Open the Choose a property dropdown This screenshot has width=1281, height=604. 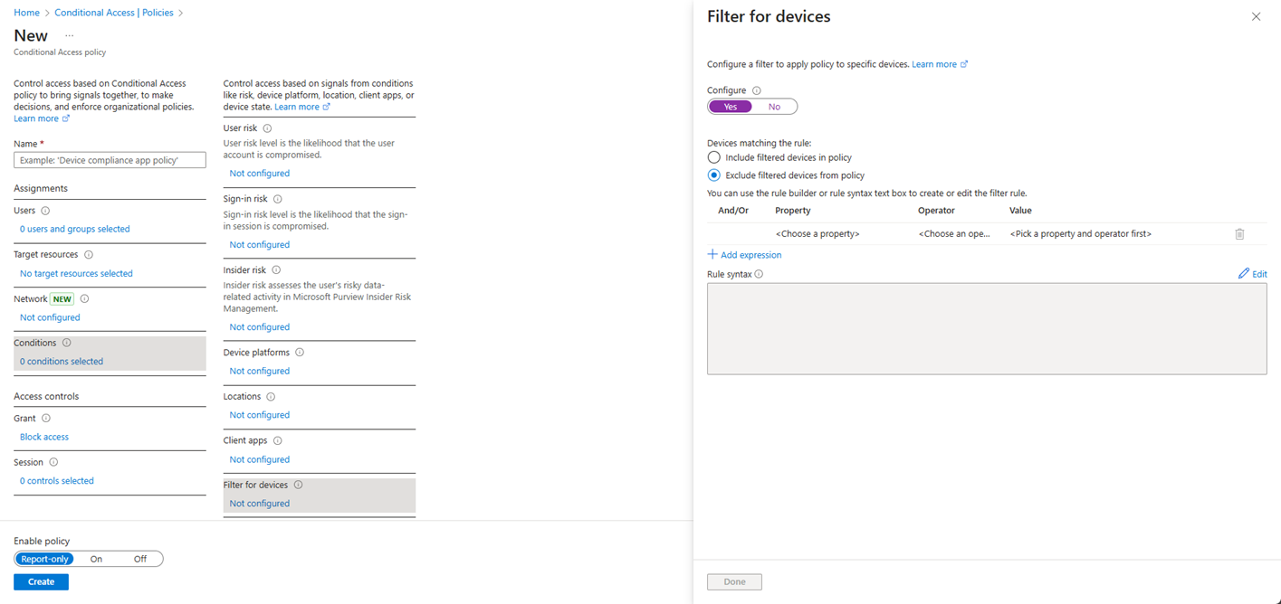(817, 234)
